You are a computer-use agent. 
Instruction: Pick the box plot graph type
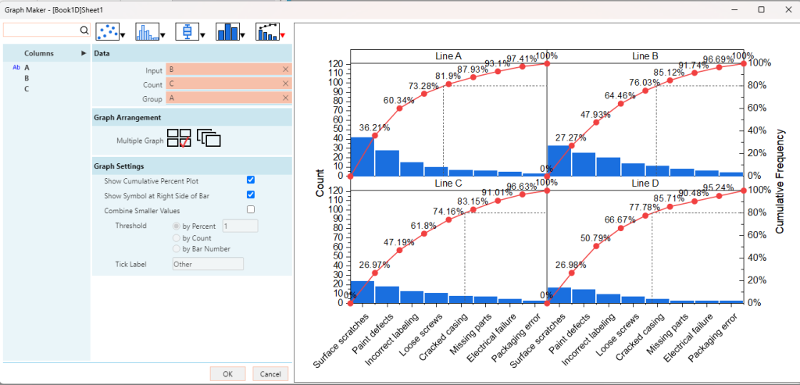tap(187, 31)
